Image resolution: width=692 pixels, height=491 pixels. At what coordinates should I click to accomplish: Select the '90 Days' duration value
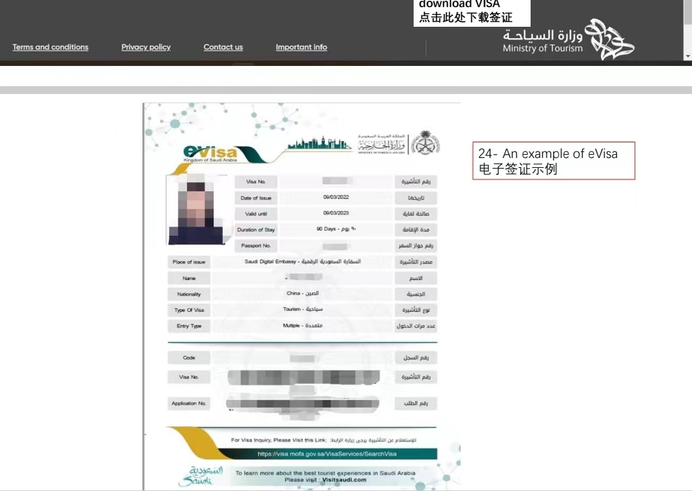336,229
